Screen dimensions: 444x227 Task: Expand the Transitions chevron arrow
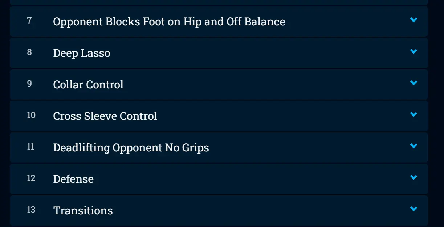tap(414, 209)
